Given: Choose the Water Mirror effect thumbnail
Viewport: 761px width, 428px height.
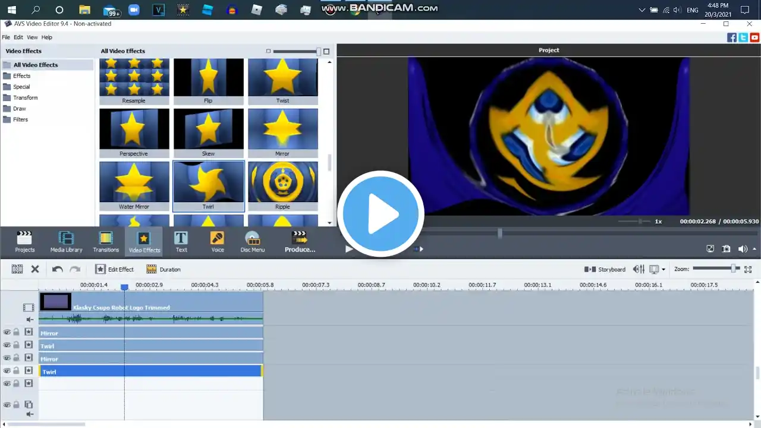Looking at the screenshot, I should [134, 186].
